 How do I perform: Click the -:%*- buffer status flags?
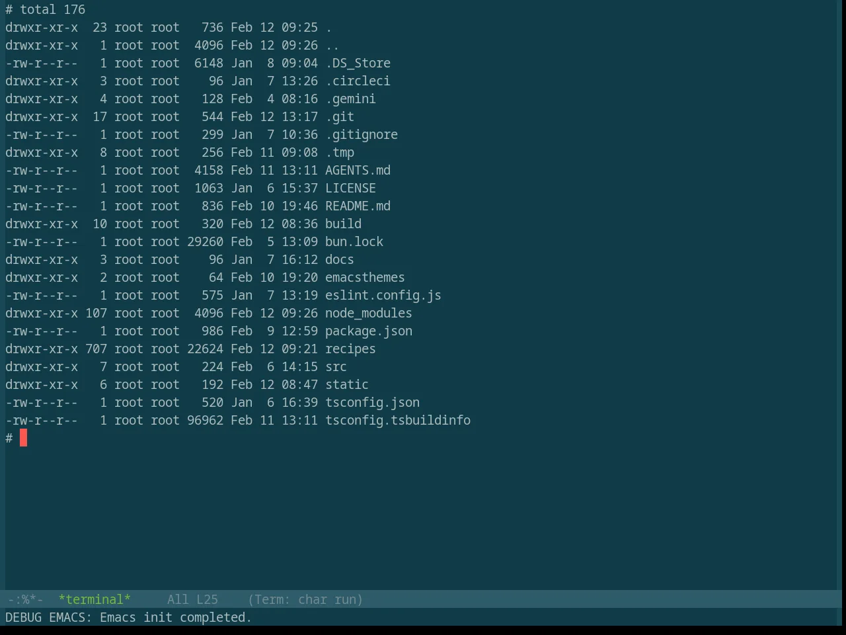coord(26,599)
